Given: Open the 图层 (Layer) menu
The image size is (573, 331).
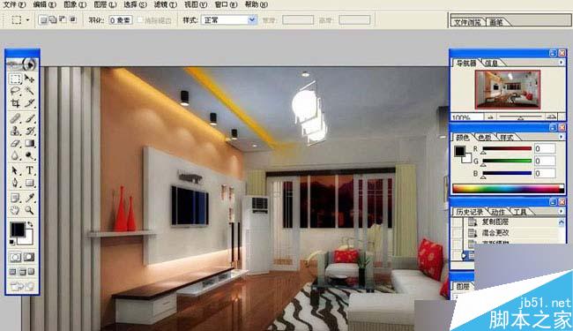Looking at the screenshot, I should pos(105,4).
